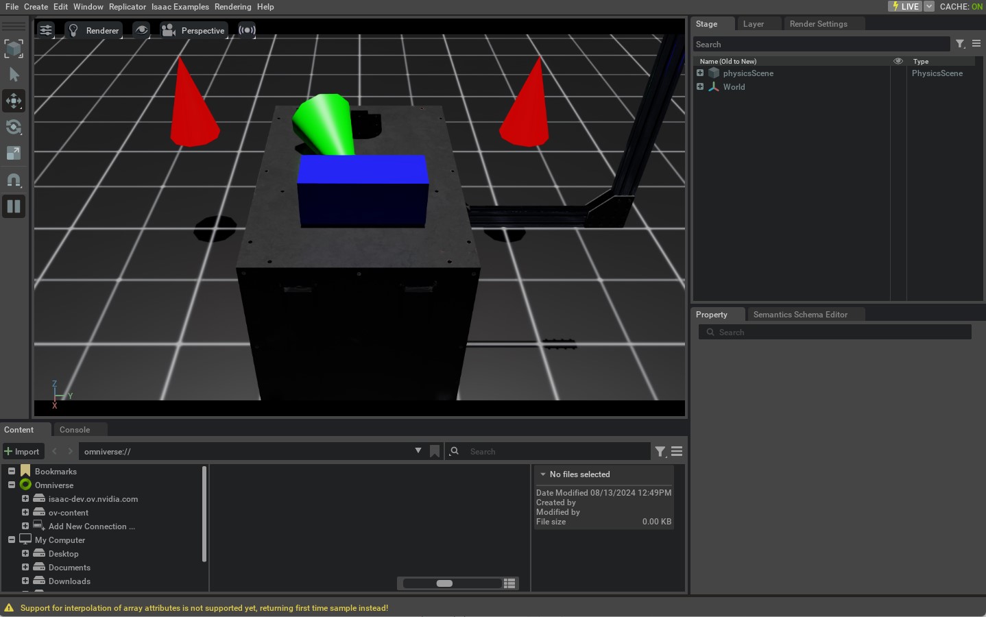Screen dimensions: 986x617
Task: Toggle the LIVE session button
Action: point(905,6)
